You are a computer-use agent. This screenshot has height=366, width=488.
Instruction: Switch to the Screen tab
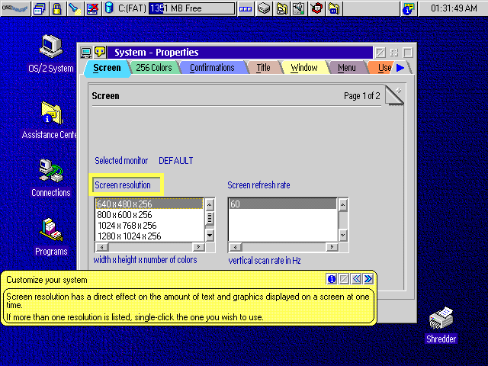pyautogui.click(x=107, y=68)
